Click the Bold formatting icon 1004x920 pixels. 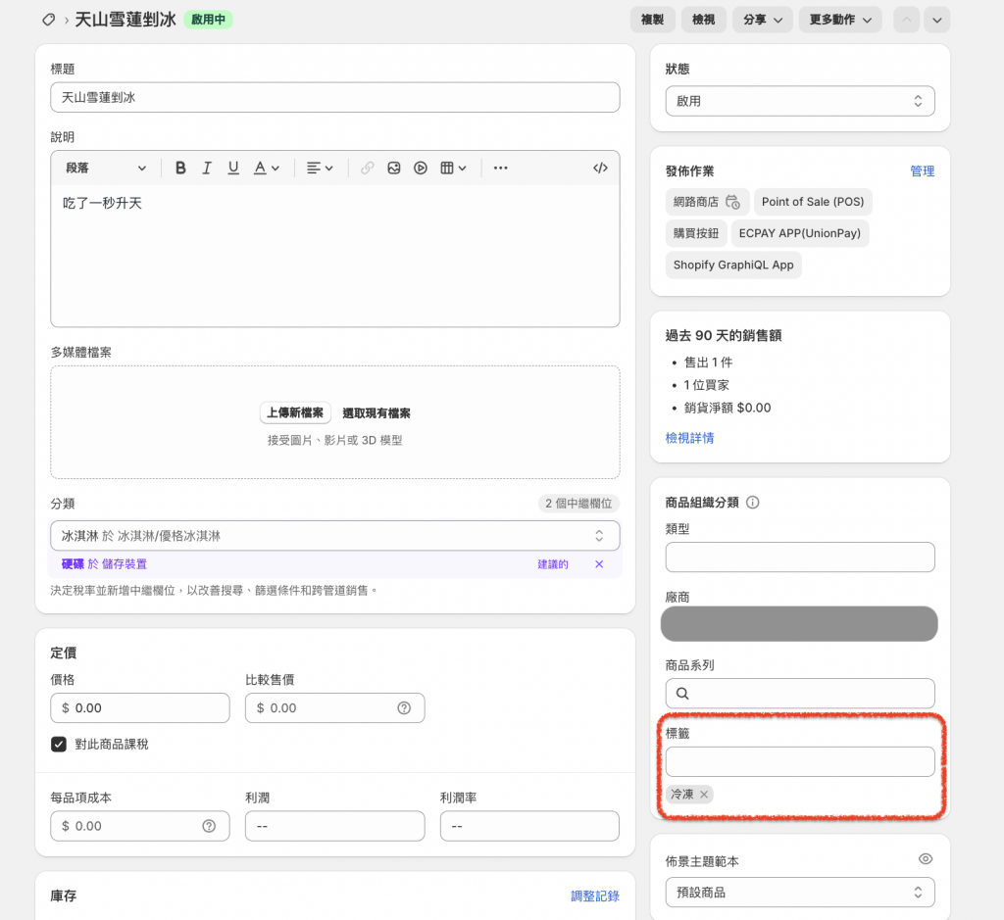tap(180, 169)
